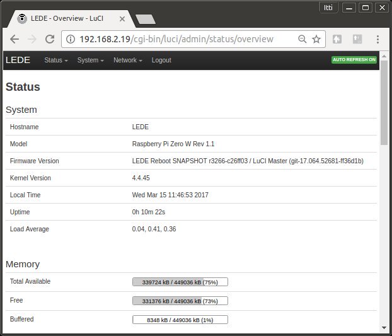
Task: Click the kernel version value 4.4.45
Action: pyautogui.click(x=141, y=178)
